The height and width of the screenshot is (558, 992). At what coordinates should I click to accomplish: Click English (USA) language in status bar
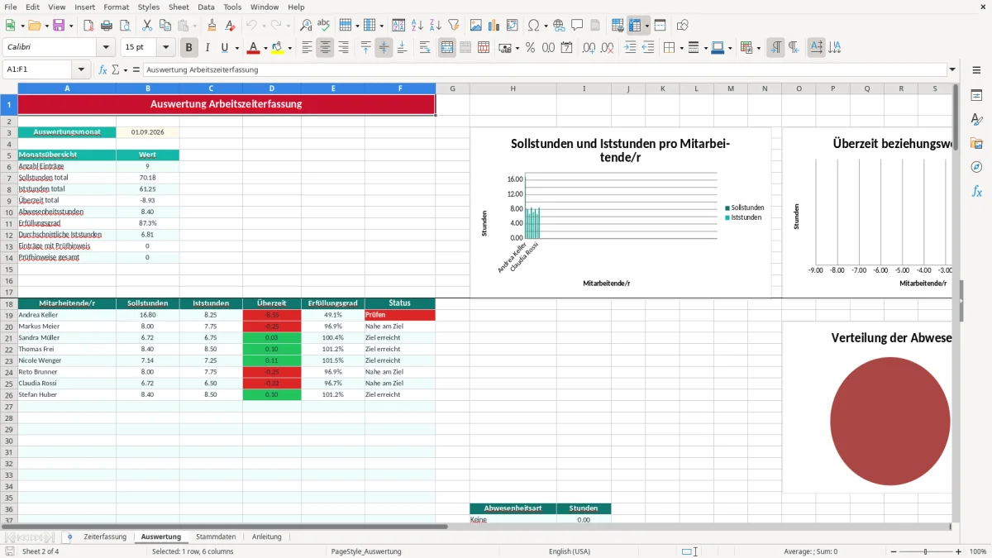coord(570,551)
